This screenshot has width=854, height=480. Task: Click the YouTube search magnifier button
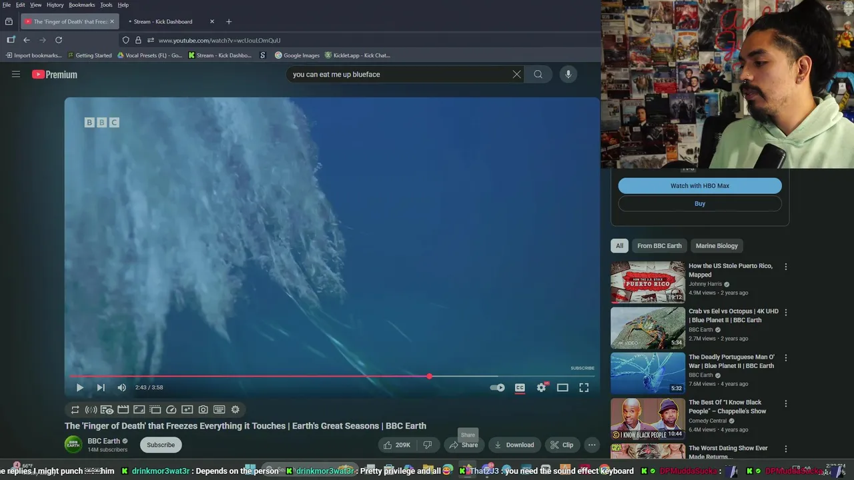click(x=538, y=74)
